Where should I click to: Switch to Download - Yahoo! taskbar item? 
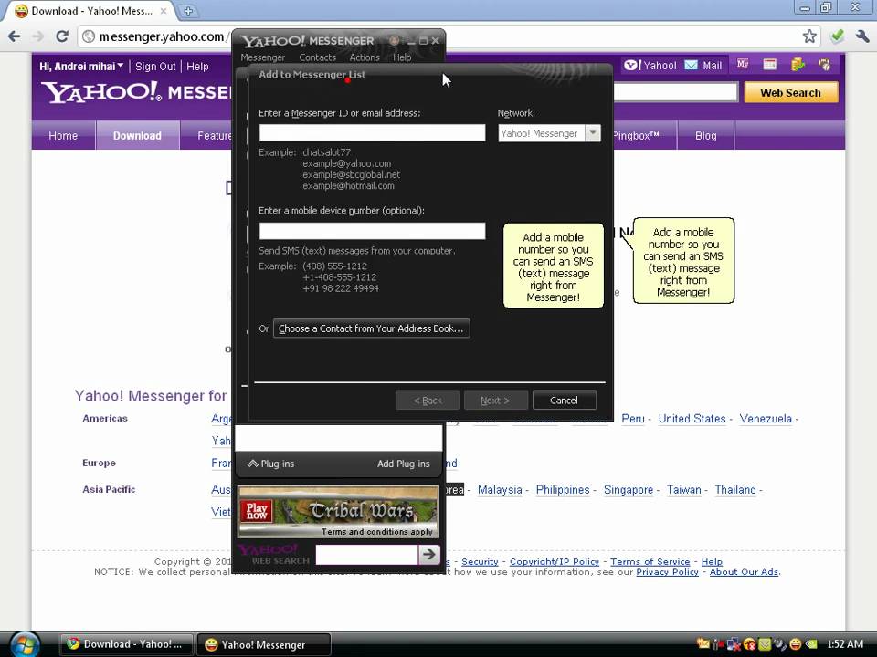pos(126,644)
